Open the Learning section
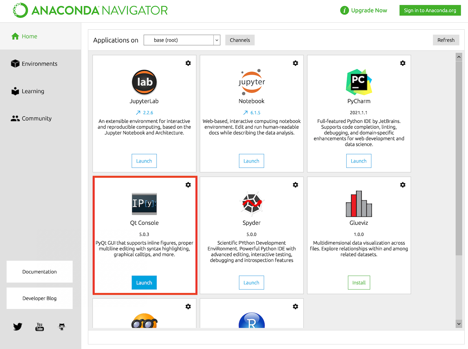 (32, 91)
